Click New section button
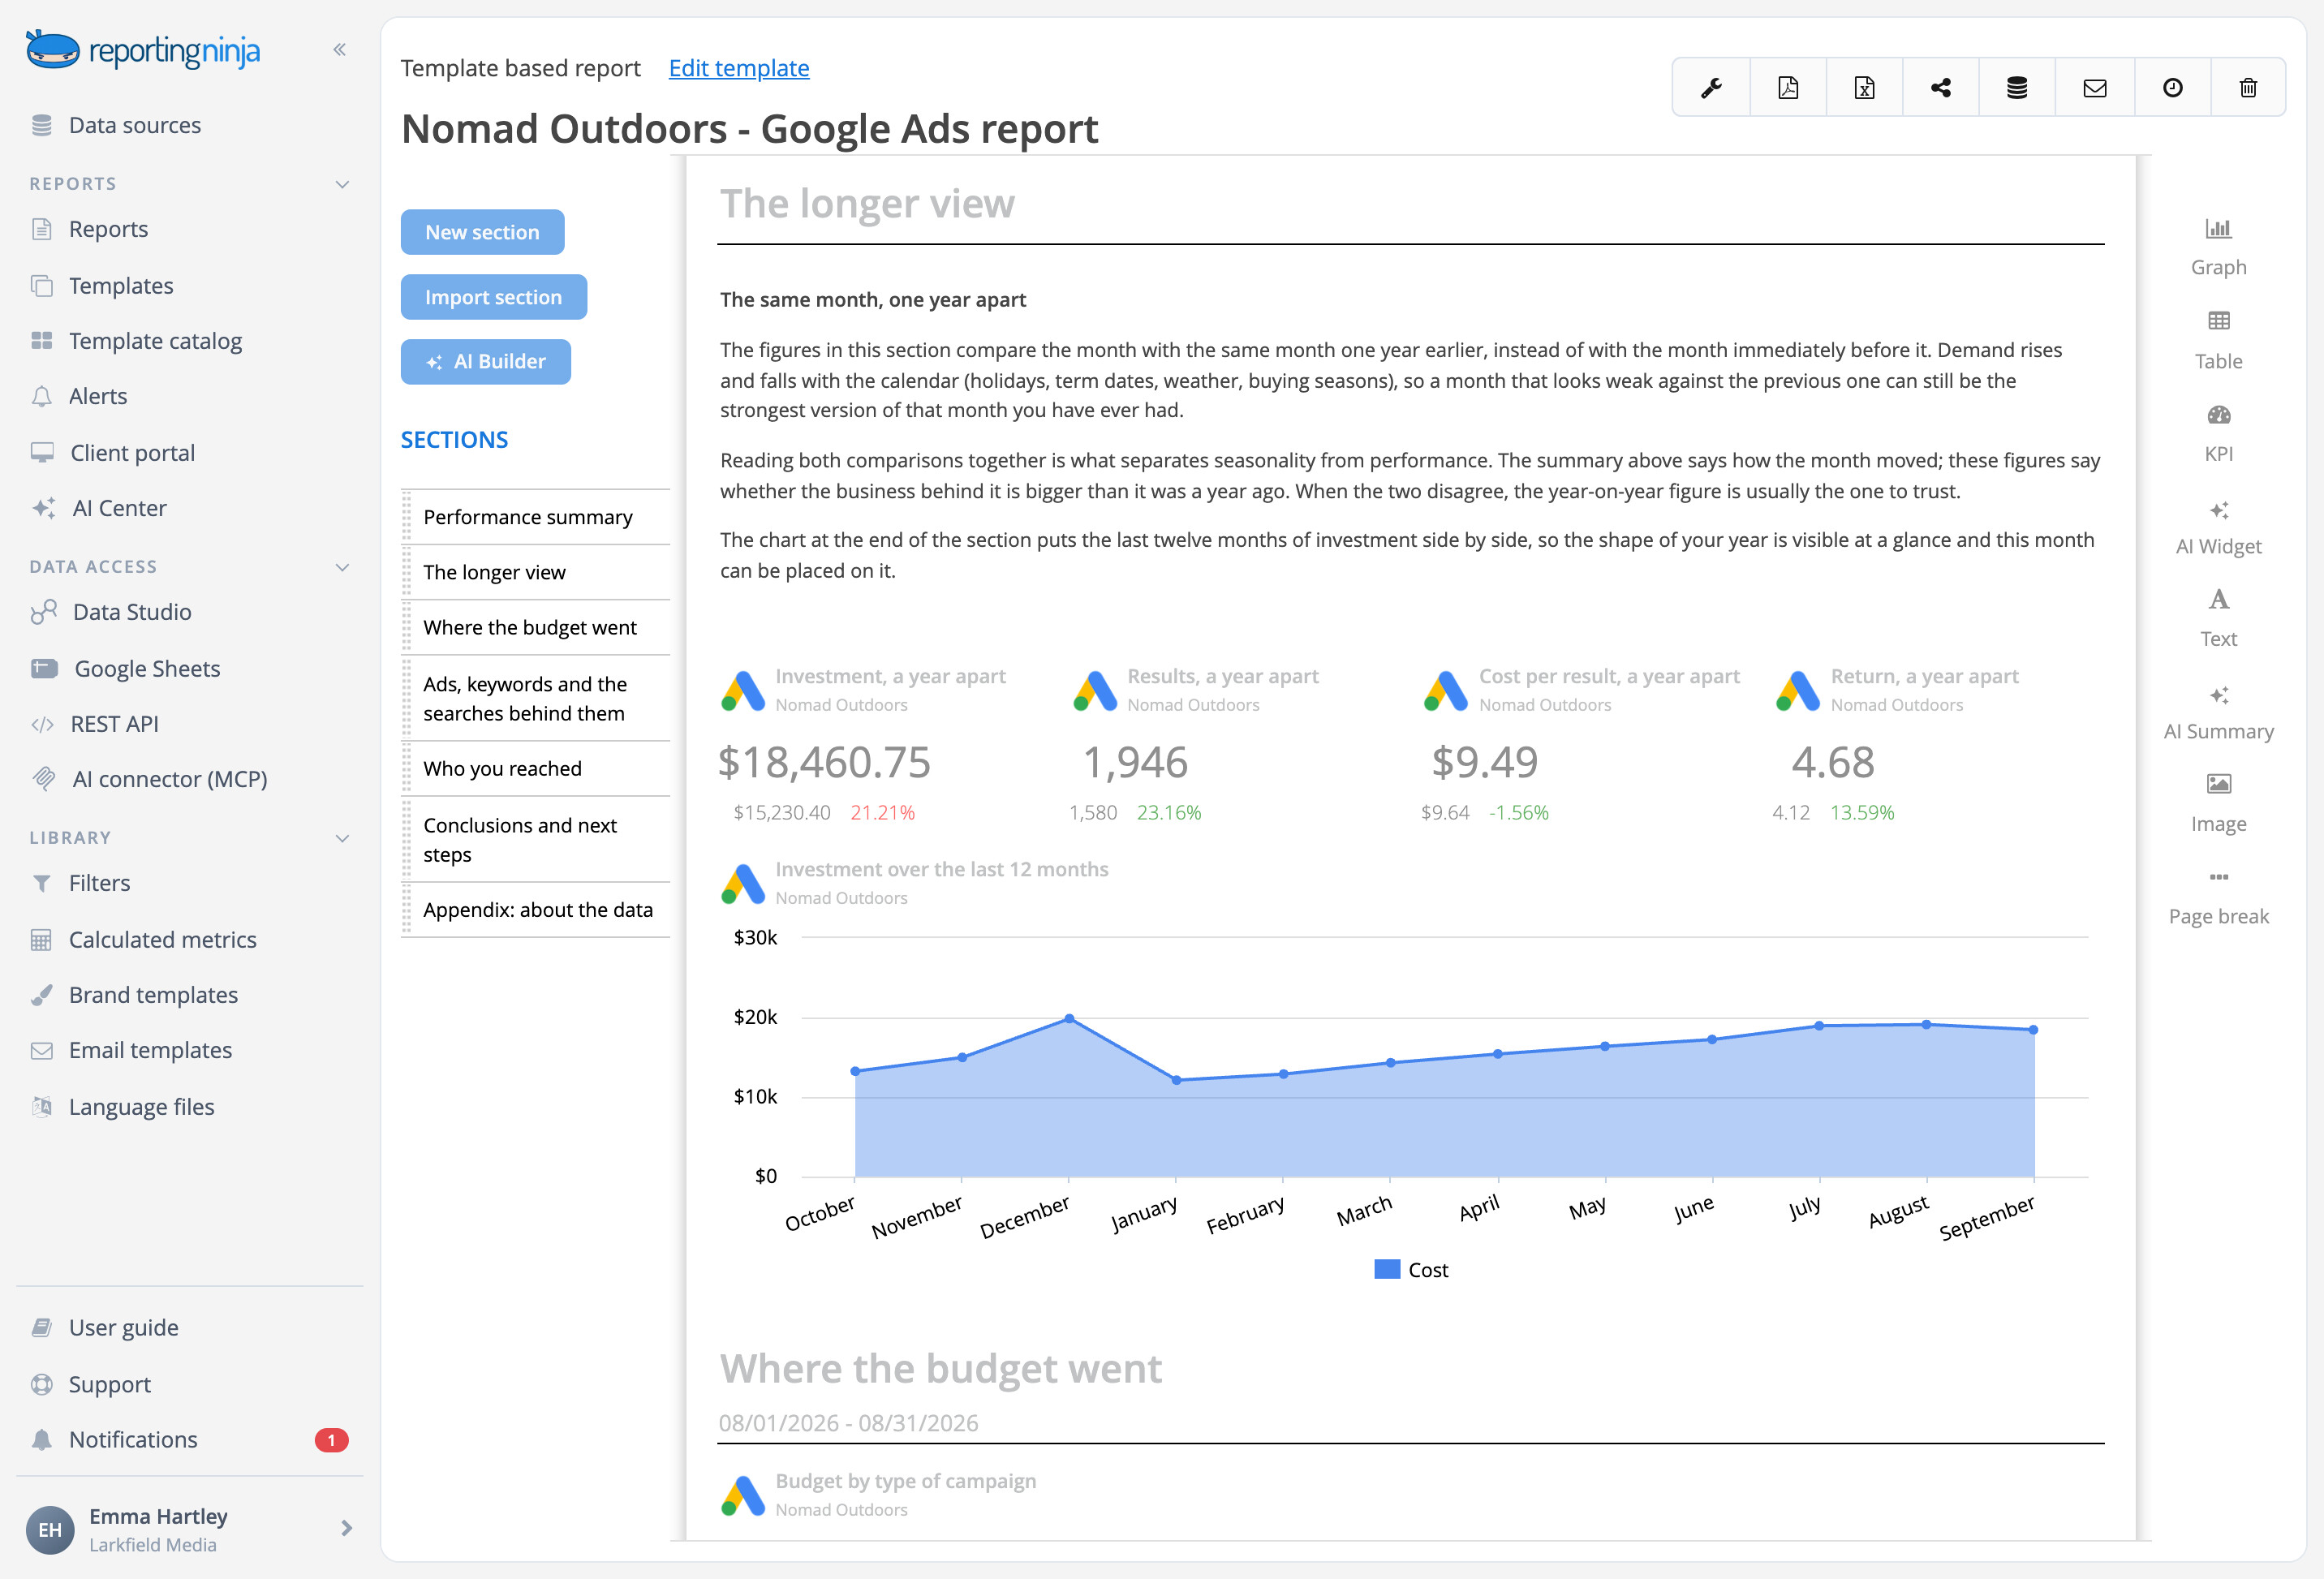Viewport: 2324px width, 1579px height. [482, 232]
